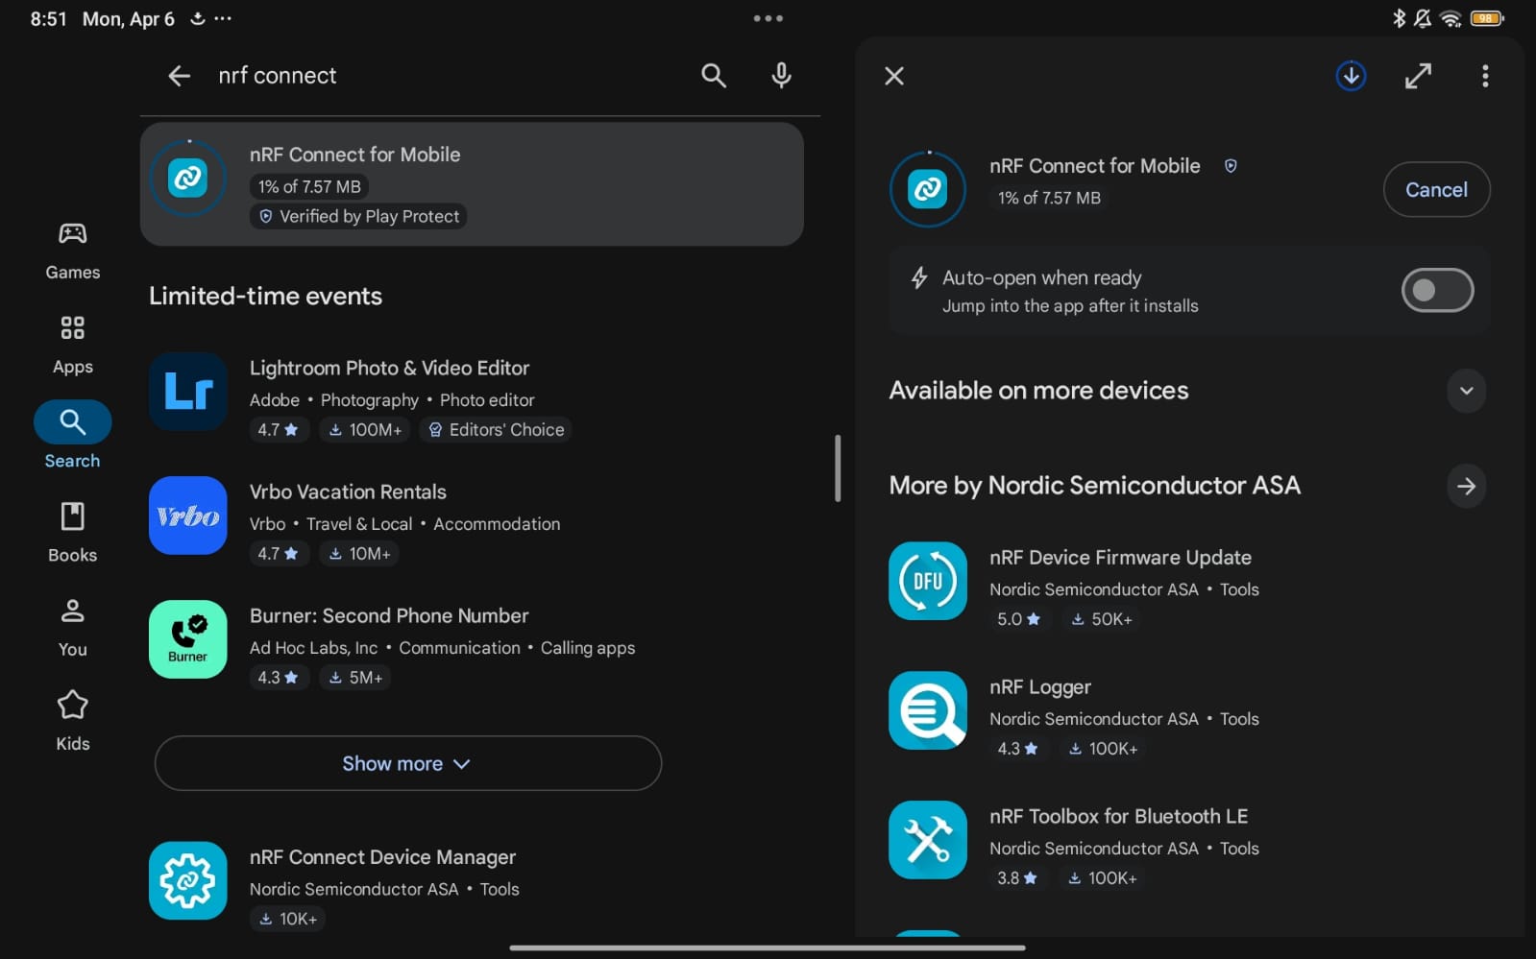Click muted notifications bell icon in status bar

click(1423, 18)
